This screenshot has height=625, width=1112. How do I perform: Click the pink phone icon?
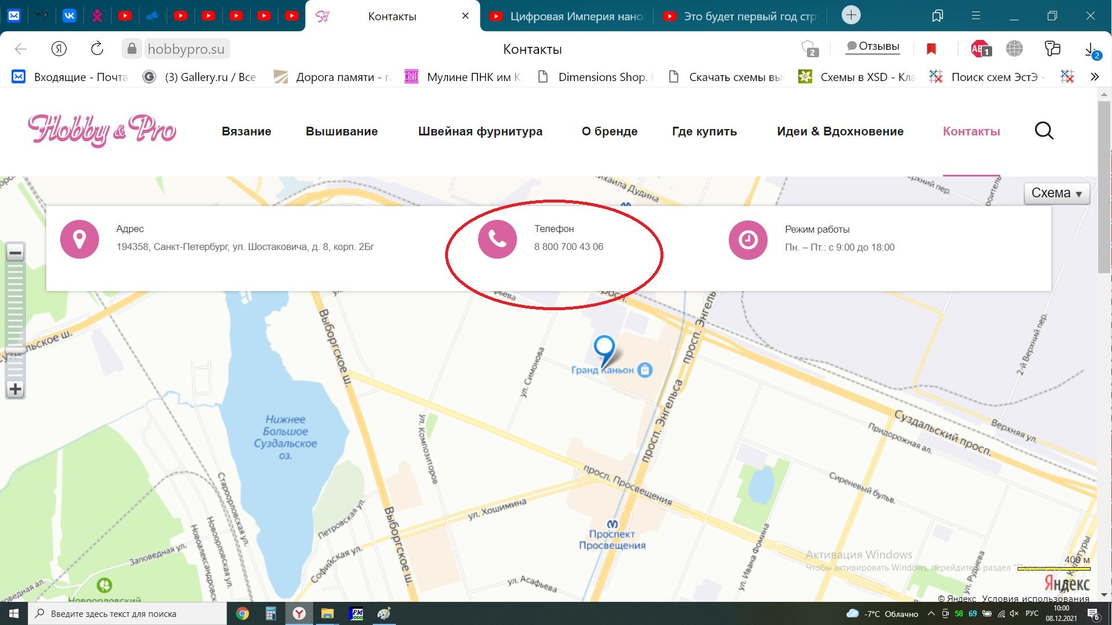coord(497,239)
